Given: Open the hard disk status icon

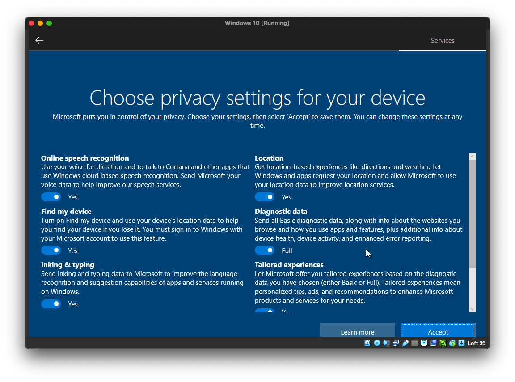Looking at the screenshot, I should pyautogui.click(x=367, y=343).
